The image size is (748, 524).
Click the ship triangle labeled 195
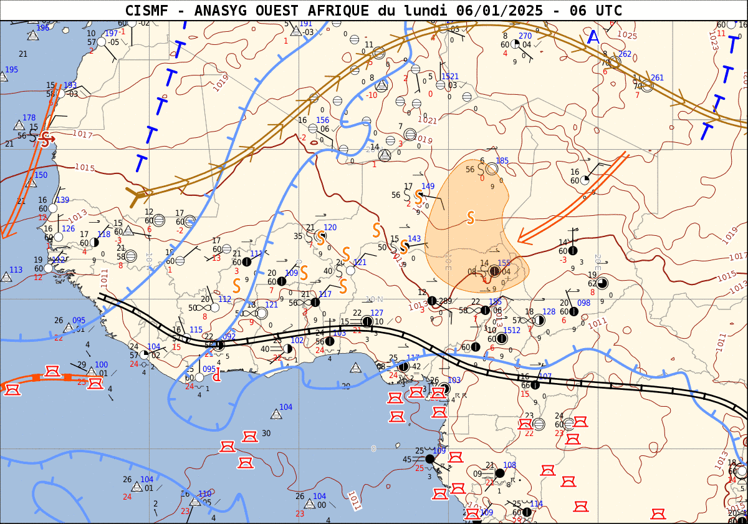click(3, 77)
